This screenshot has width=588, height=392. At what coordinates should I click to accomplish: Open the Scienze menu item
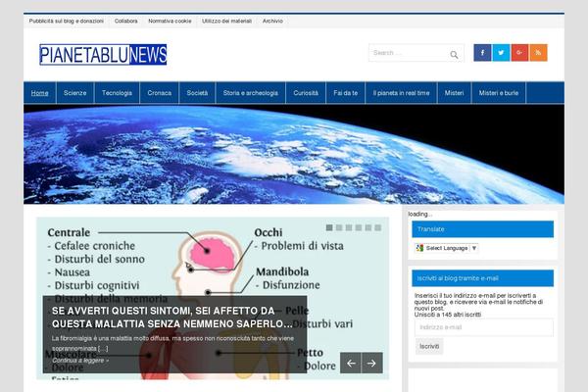point(75,93)
